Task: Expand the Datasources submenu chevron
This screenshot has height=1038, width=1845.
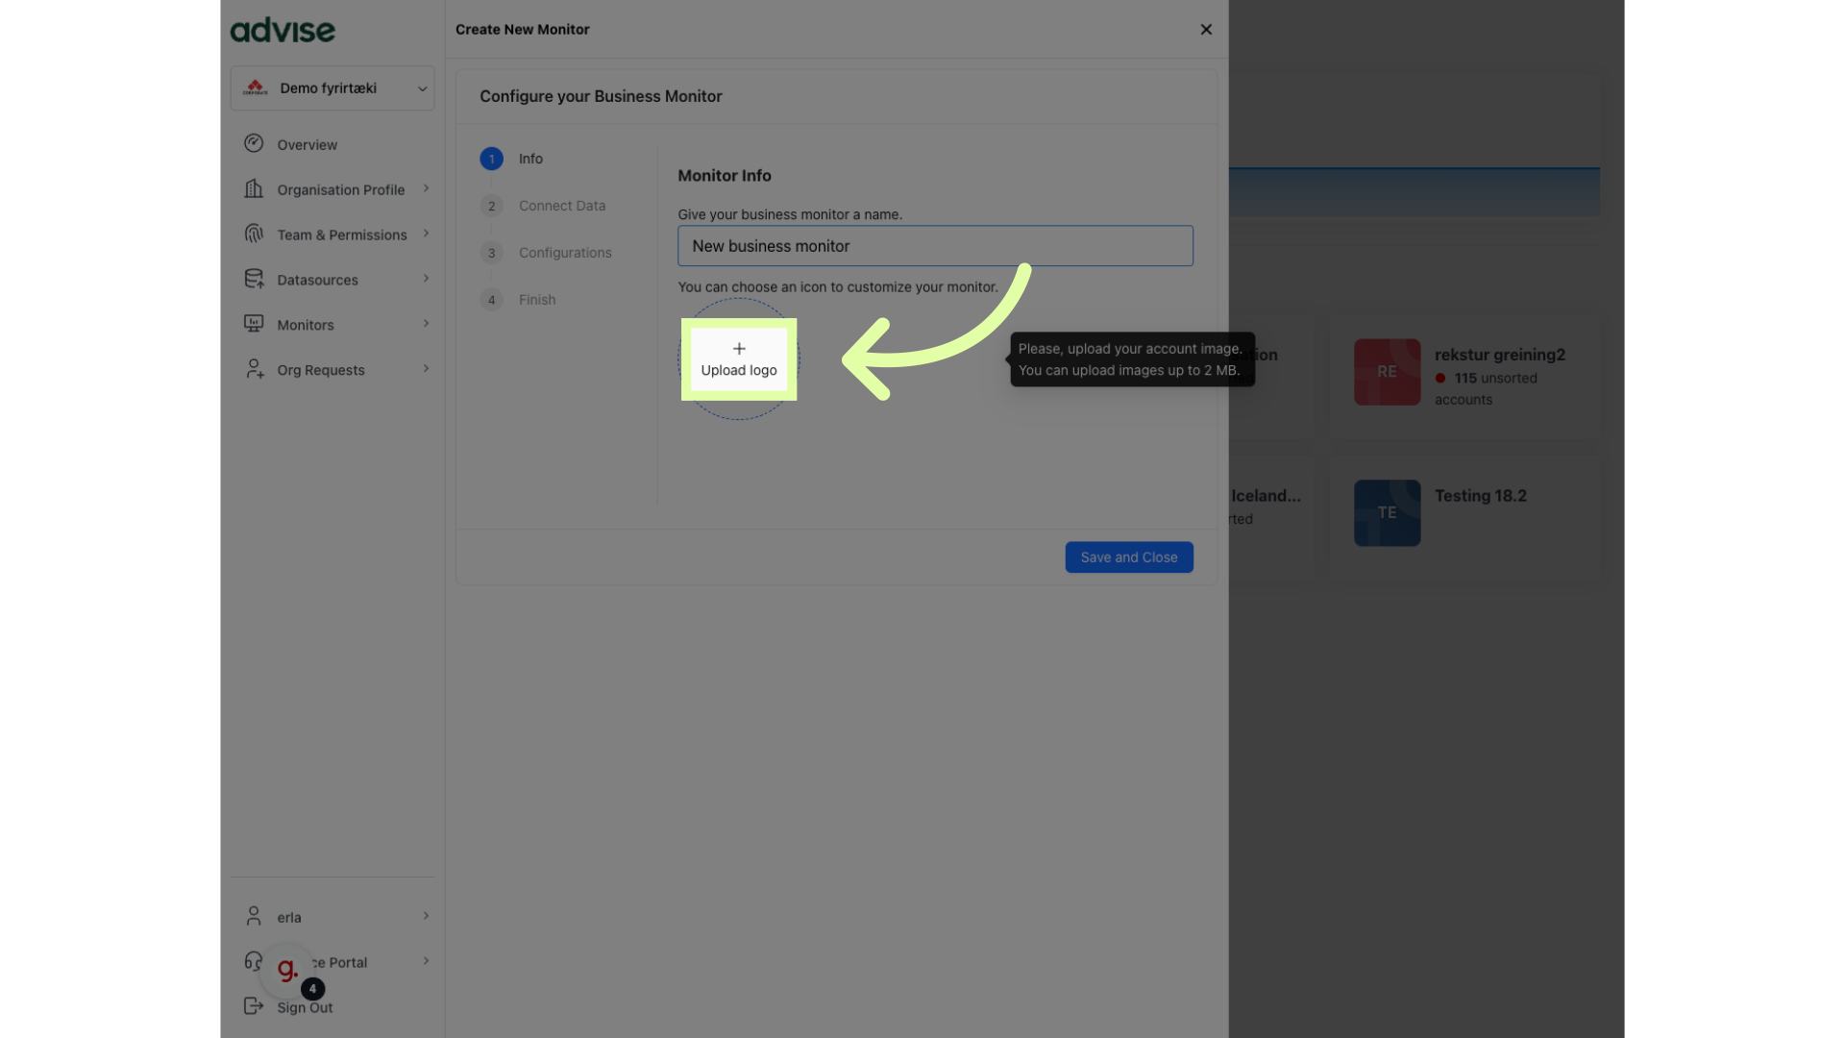Action: (426, 279)
